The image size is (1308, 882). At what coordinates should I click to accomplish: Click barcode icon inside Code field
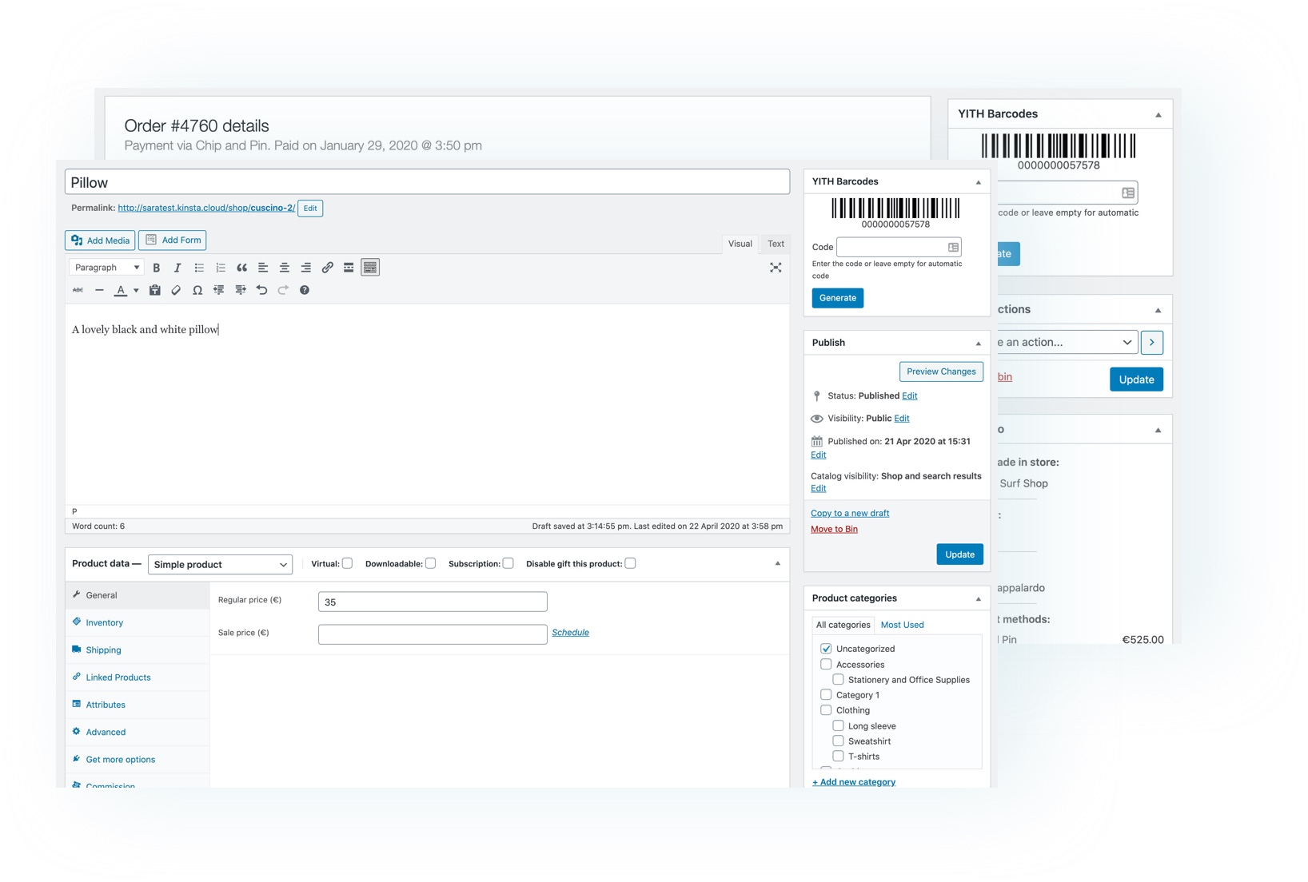(x=953, y=247)
